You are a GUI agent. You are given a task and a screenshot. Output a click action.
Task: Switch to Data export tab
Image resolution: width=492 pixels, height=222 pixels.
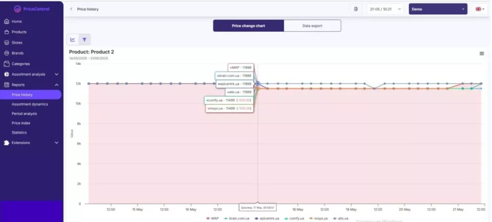(312, 26)
